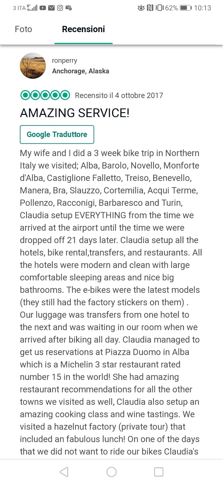Tap the Android home circle icon
Screen dimensions: 223x485
point(111,472)
